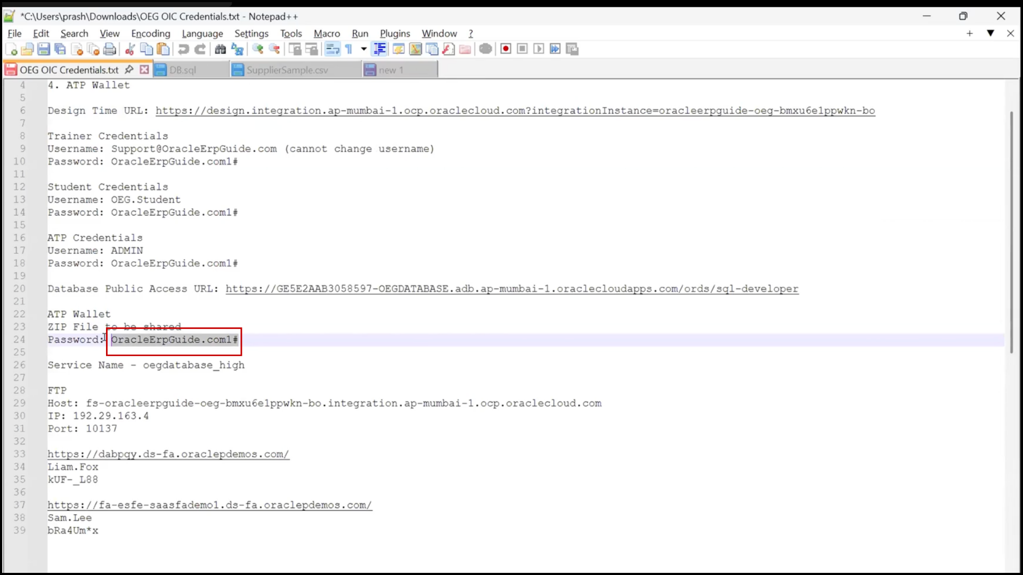Open Folder as Workspace toolbar icon
1023x575 pixels.
tap(465, 50)
